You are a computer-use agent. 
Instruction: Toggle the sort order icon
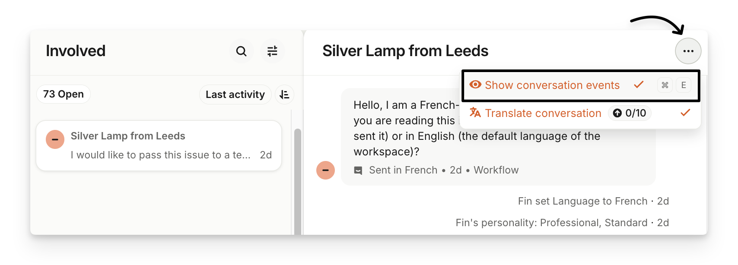coord(284,95)
